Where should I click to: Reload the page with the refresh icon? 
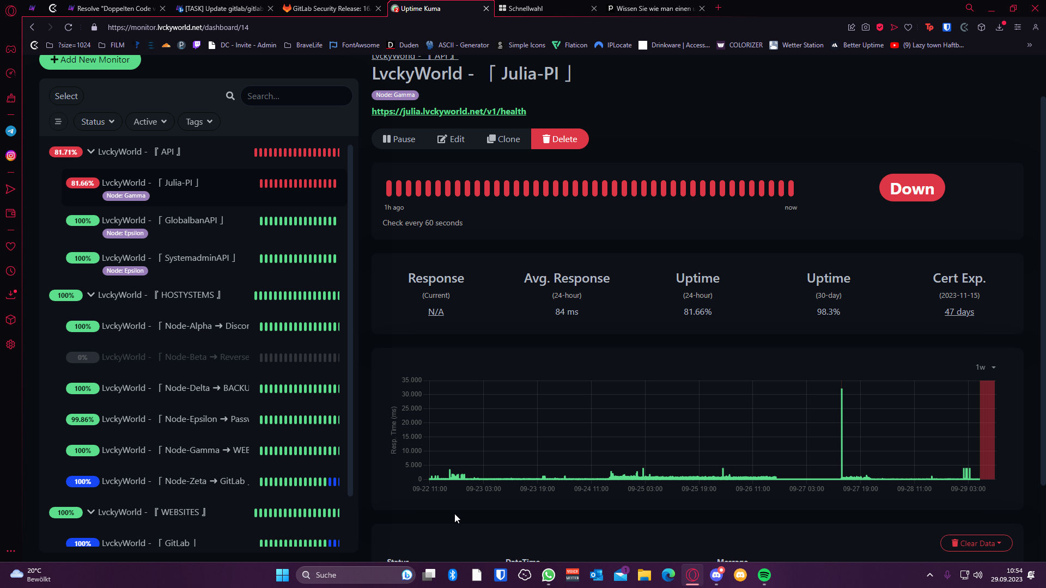click(68, 27)
